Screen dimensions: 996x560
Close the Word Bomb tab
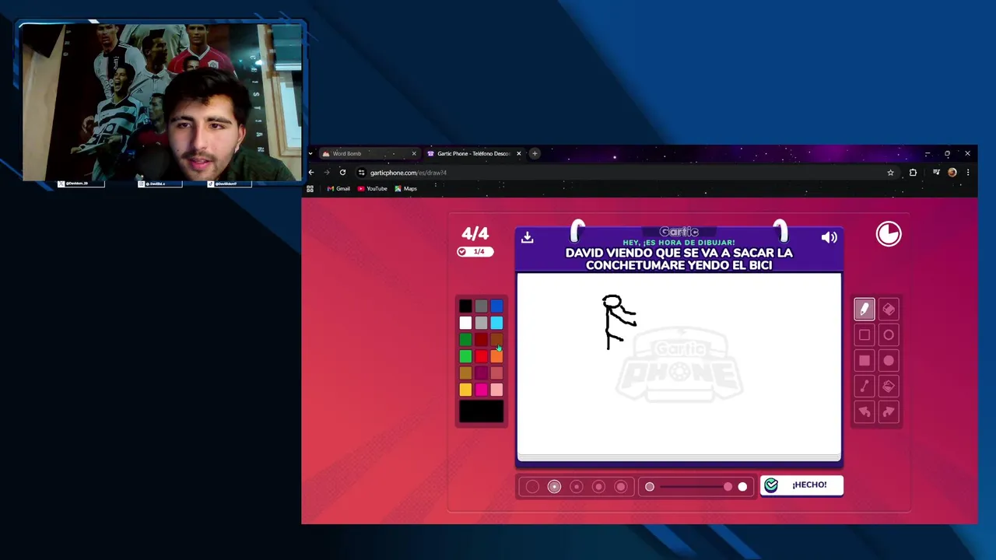(x=414, y=153)
